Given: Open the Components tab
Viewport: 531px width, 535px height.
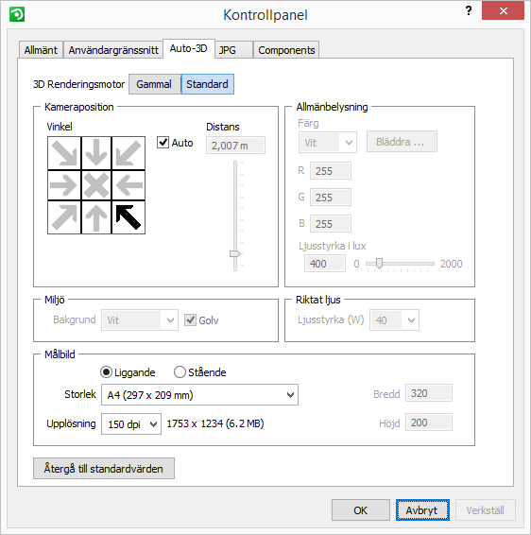Looking at the screenshot, I should [x=286, y=50].
